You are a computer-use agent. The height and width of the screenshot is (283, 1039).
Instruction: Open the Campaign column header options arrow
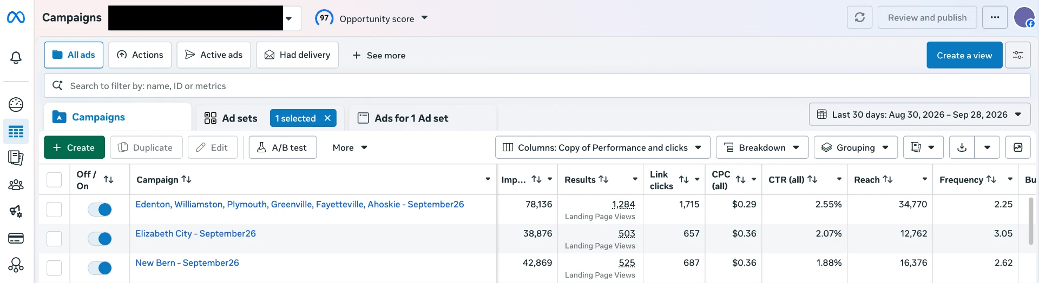(x=488, y=179)
